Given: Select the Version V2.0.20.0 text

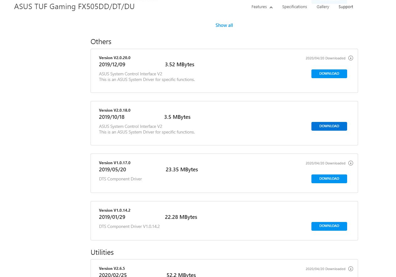Looking at the screenshot, I should [115, 58].
